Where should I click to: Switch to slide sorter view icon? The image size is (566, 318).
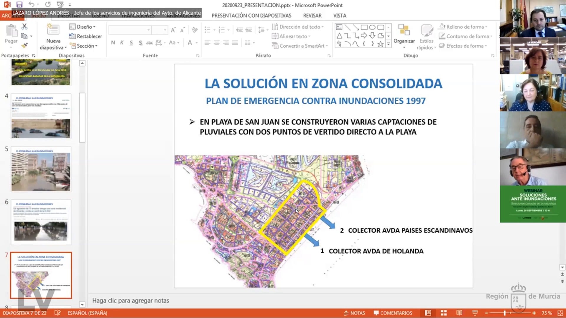coord(444,313)
